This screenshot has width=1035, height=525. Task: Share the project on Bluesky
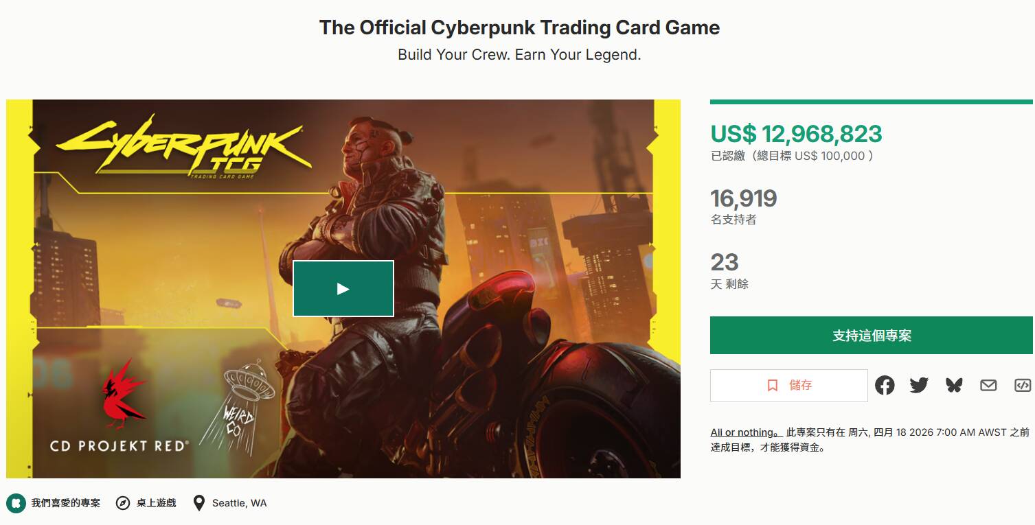954,386
